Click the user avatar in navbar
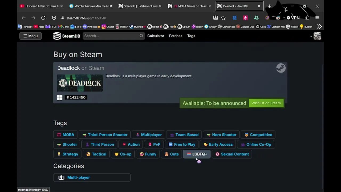 click(x=317, y=36)
